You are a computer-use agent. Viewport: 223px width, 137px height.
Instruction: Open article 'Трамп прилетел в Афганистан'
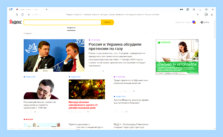[x=131, y=82]
